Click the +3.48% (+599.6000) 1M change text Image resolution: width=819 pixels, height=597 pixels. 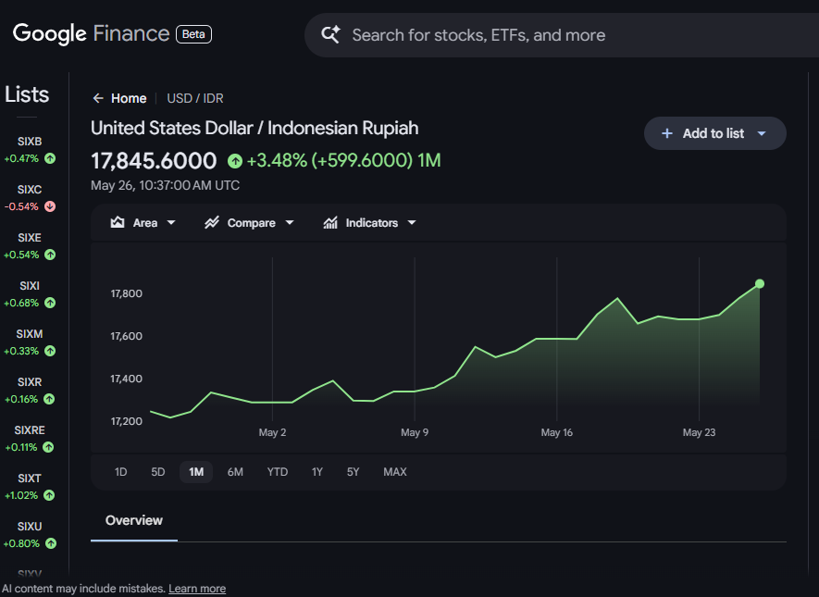(343, 160)
